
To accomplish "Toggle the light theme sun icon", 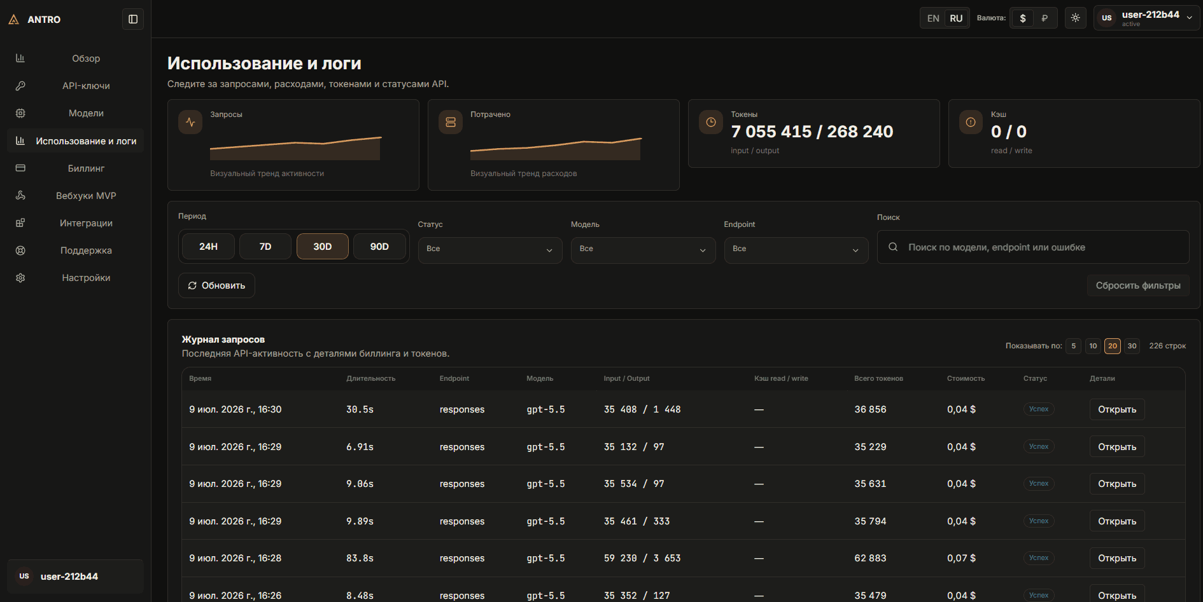I will 1076,18.
